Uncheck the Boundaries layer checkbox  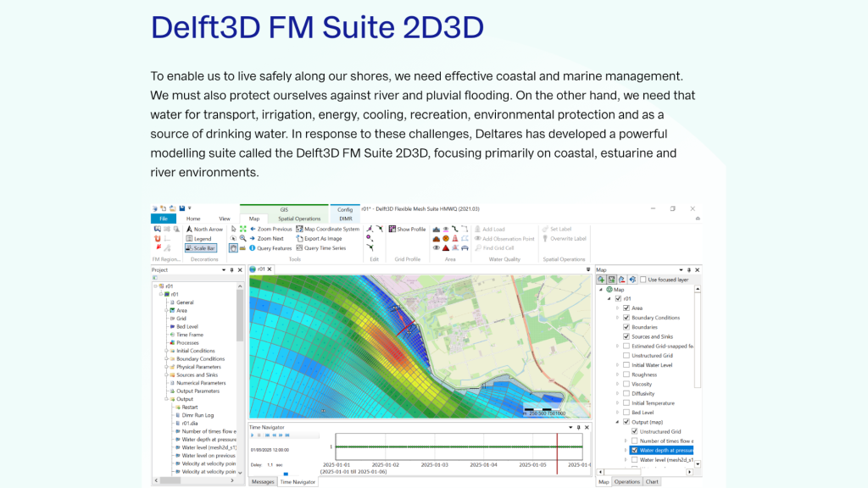tap(626, 327)
